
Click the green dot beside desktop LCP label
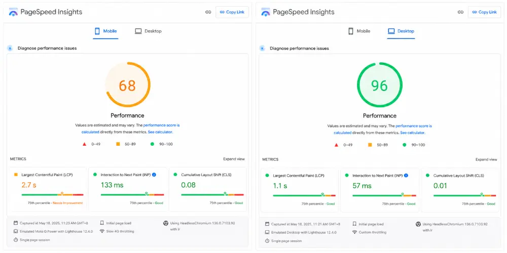click(267, 176)
